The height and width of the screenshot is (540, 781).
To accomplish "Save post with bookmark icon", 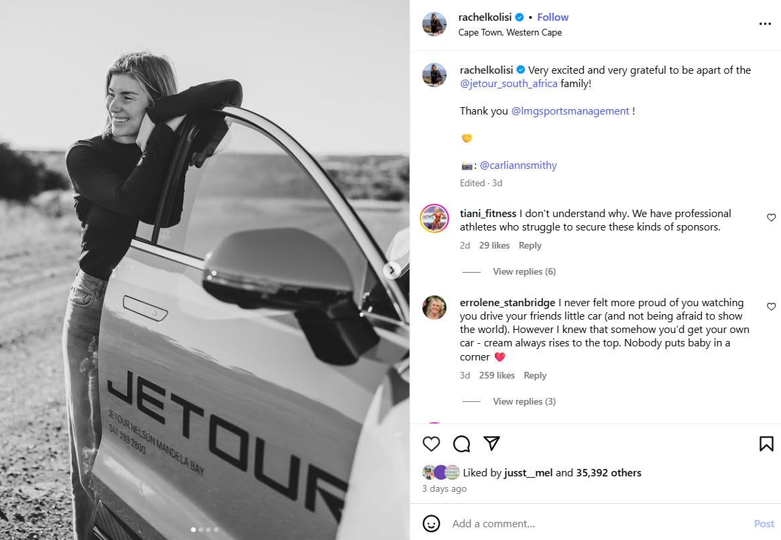I will [766, 444].
